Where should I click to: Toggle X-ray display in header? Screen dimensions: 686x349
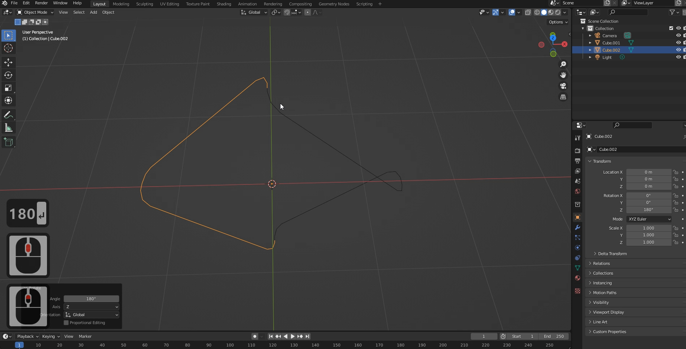(x=528, y=12)
